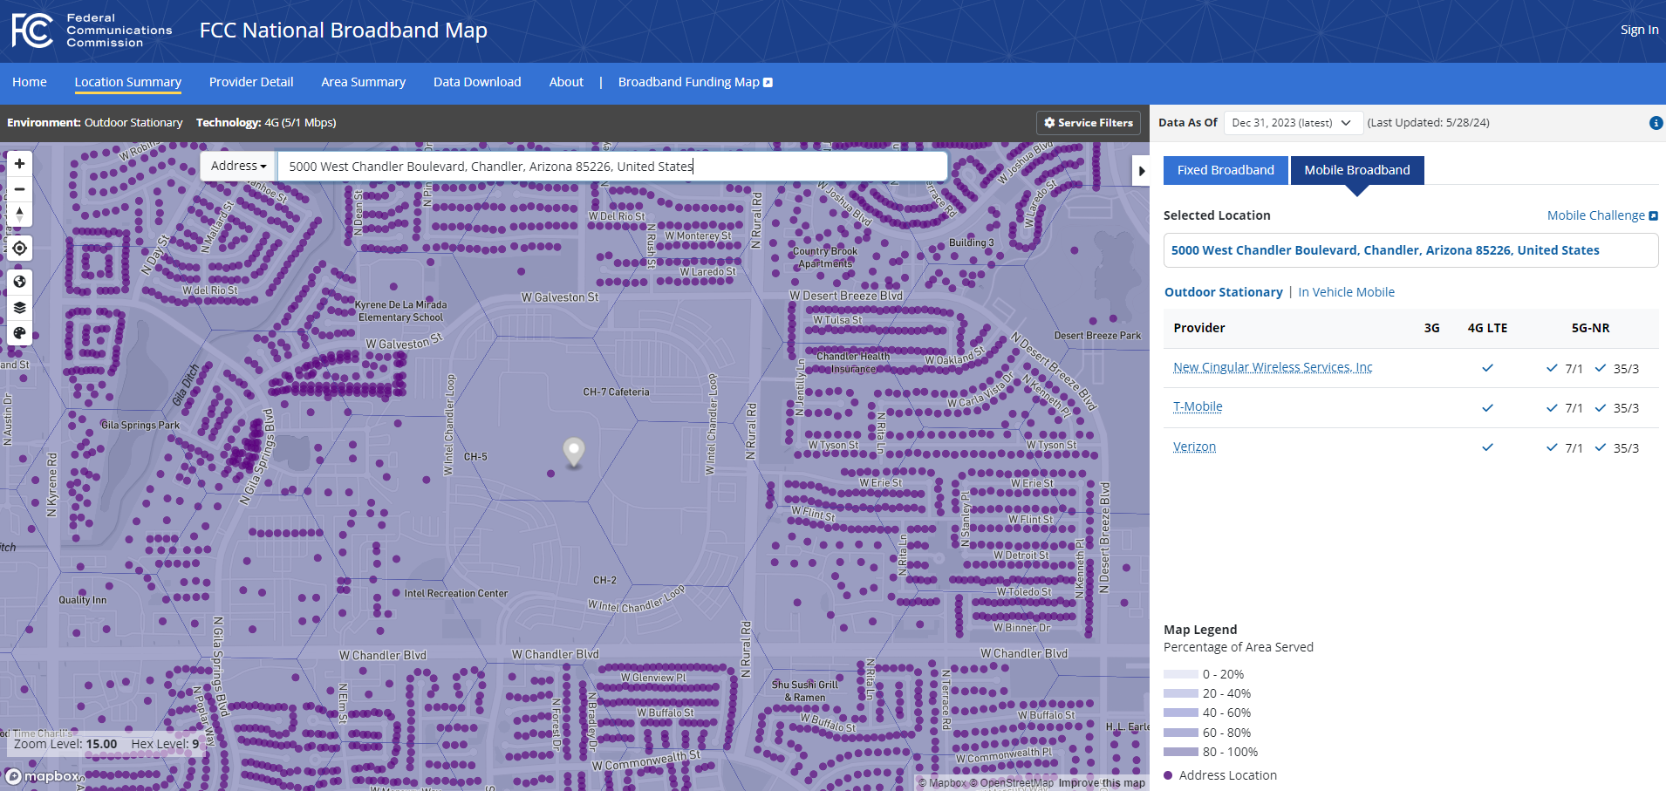
Task: Select Outdoor Stationary environment
Action: (1223, 292)
